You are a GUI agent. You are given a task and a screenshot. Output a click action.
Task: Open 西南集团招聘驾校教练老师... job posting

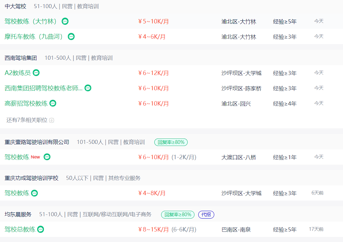(44, 88)
